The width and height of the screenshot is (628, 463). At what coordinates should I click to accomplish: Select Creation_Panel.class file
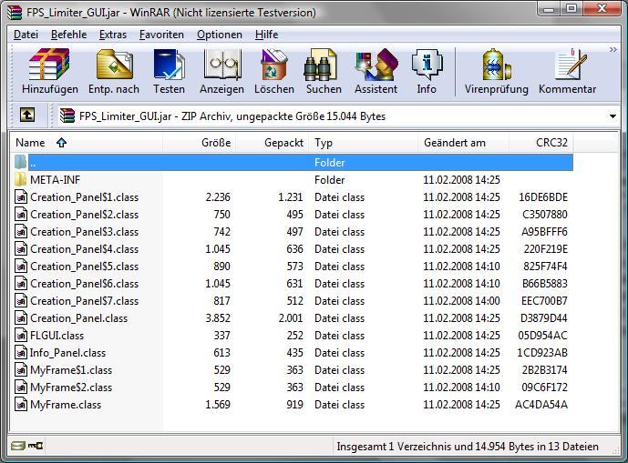pyautogui.click(x=293, y=318)
